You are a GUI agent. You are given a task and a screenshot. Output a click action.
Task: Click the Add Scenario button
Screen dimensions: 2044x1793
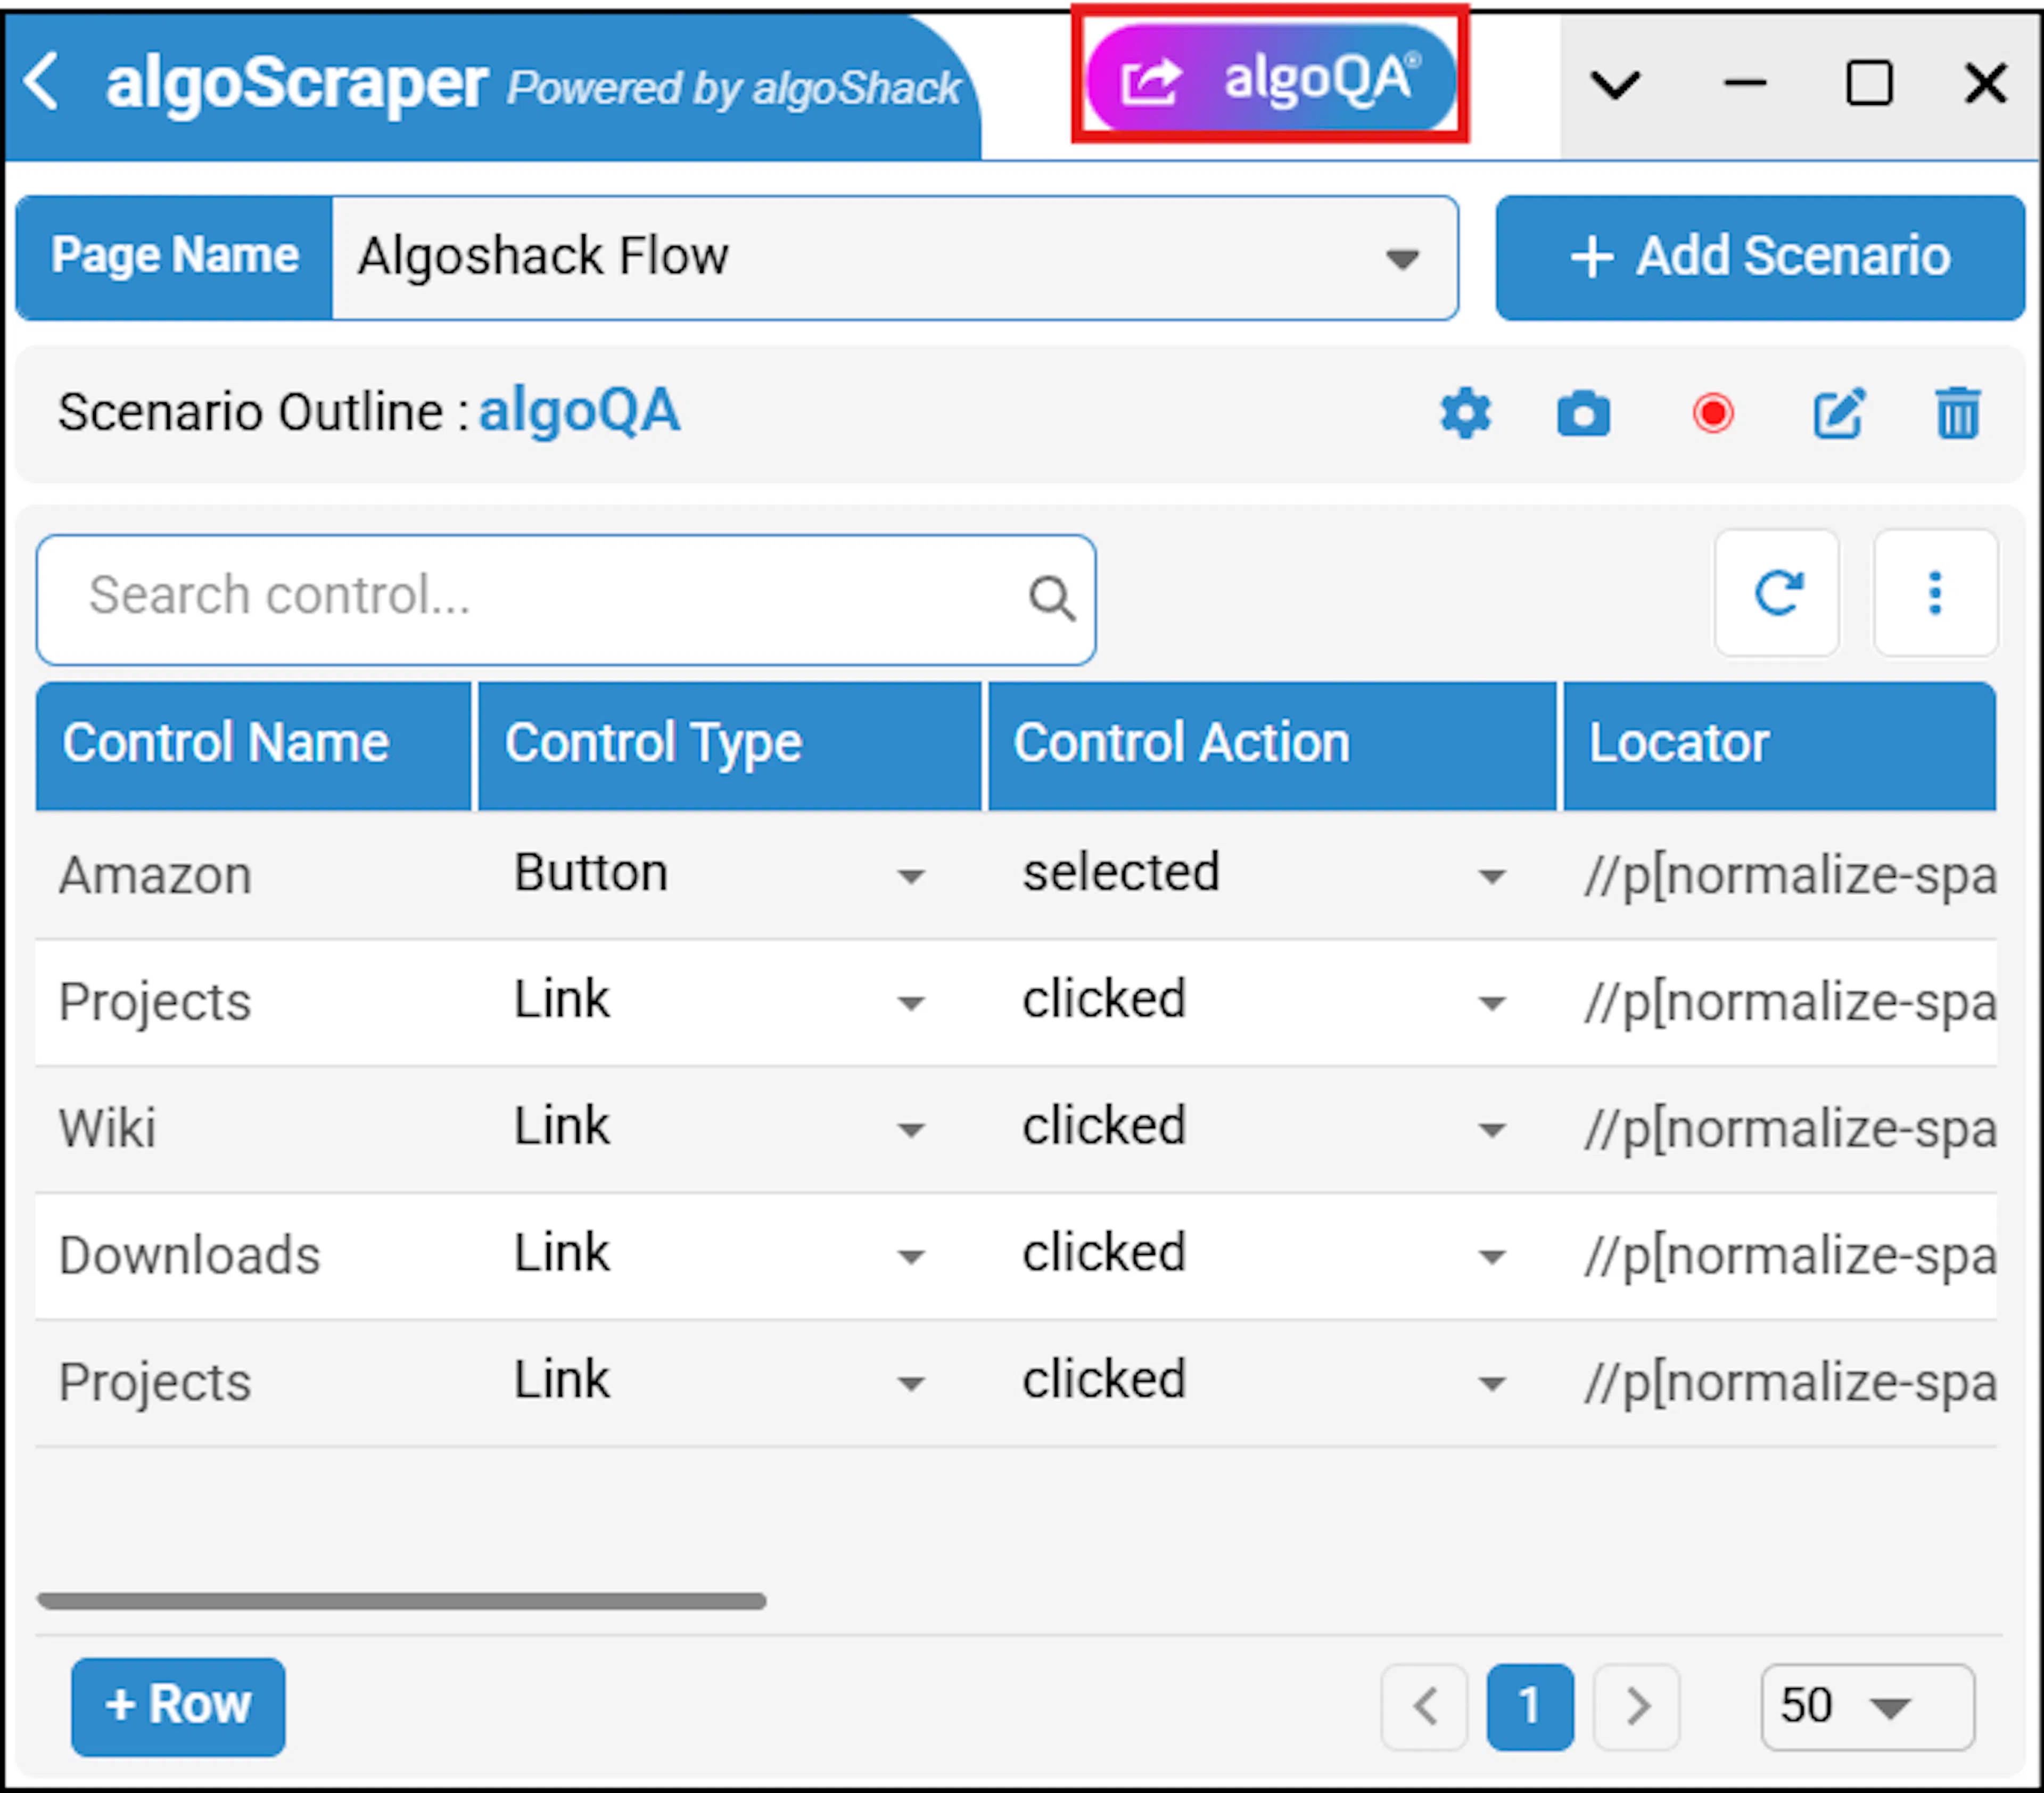(1760, 257)
